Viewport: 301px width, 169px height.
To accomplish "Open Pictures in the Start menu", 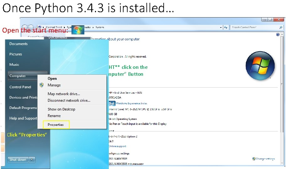I will point(16,54).
